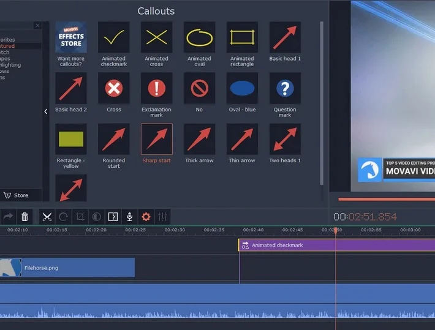The height and width of the screenshot is (330, 435).
Task: Select the Two heads 1 arrow callout
Action: pos(285,139)
